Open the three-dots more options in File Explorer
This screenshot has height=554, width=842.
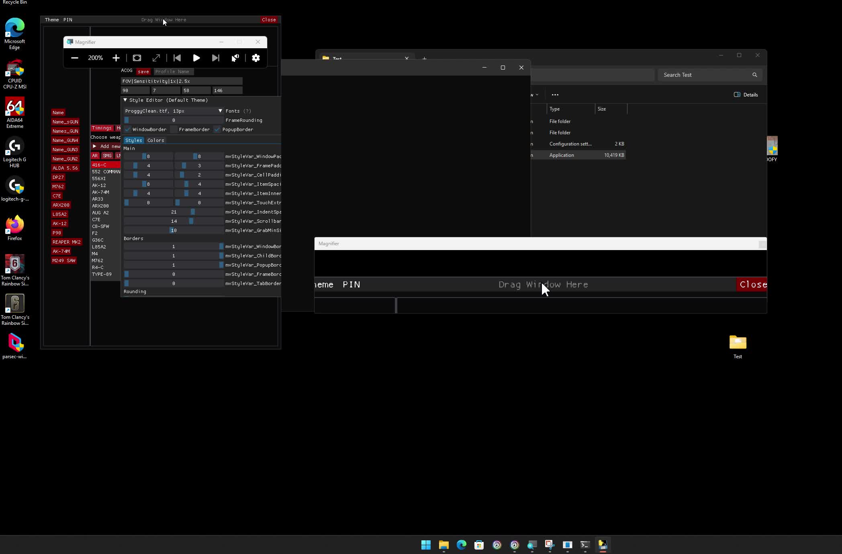click(x=555, y=95)
